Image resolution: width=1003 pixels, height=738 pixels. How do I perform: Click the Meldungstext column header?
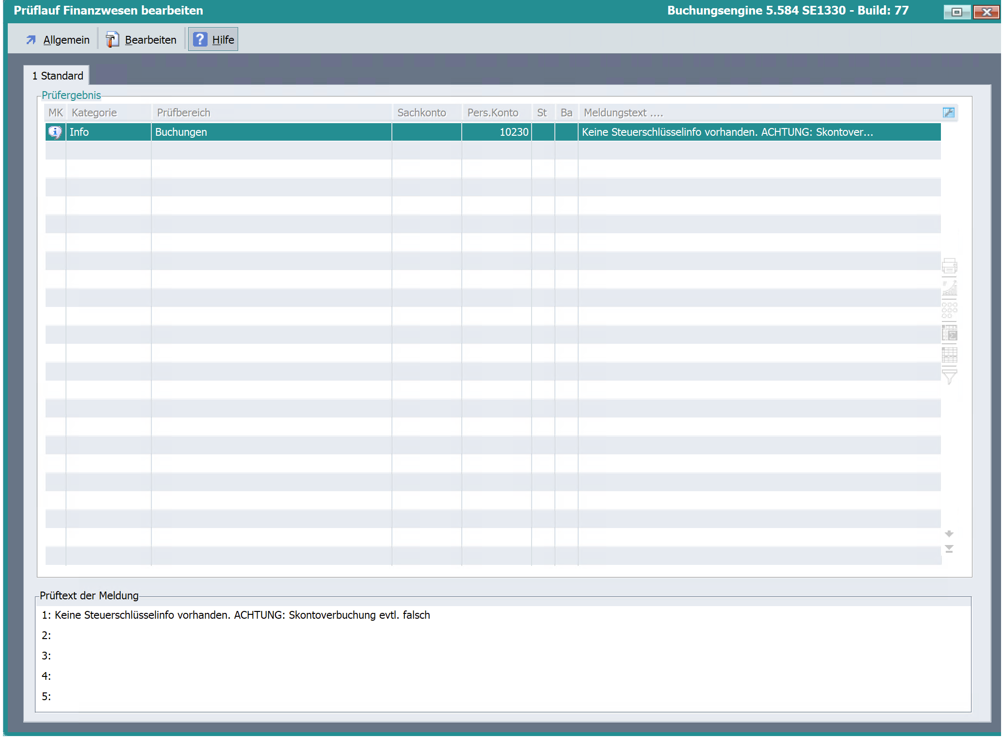[x=623, y=112]
